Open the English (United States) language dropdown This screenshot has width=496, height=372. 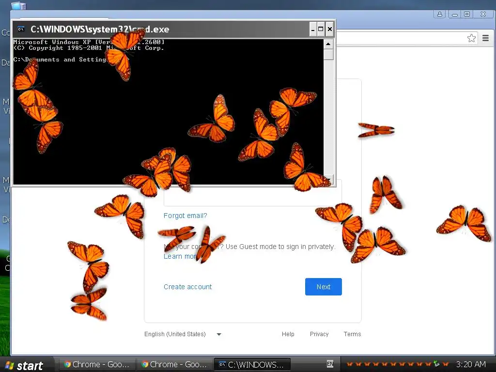click(x=183, y=334)
